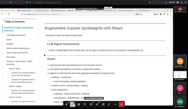This screenshot has width=188, height=109.
Task: Open video settings arrow above camera button
Action: click(75, 102)
